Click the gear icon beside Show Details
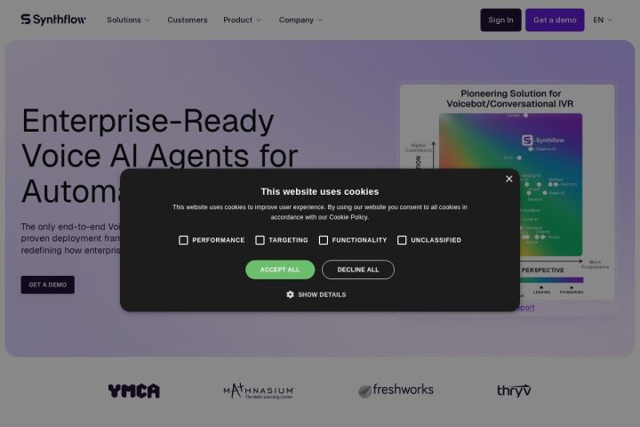The image size is (640, 427). 290,294
